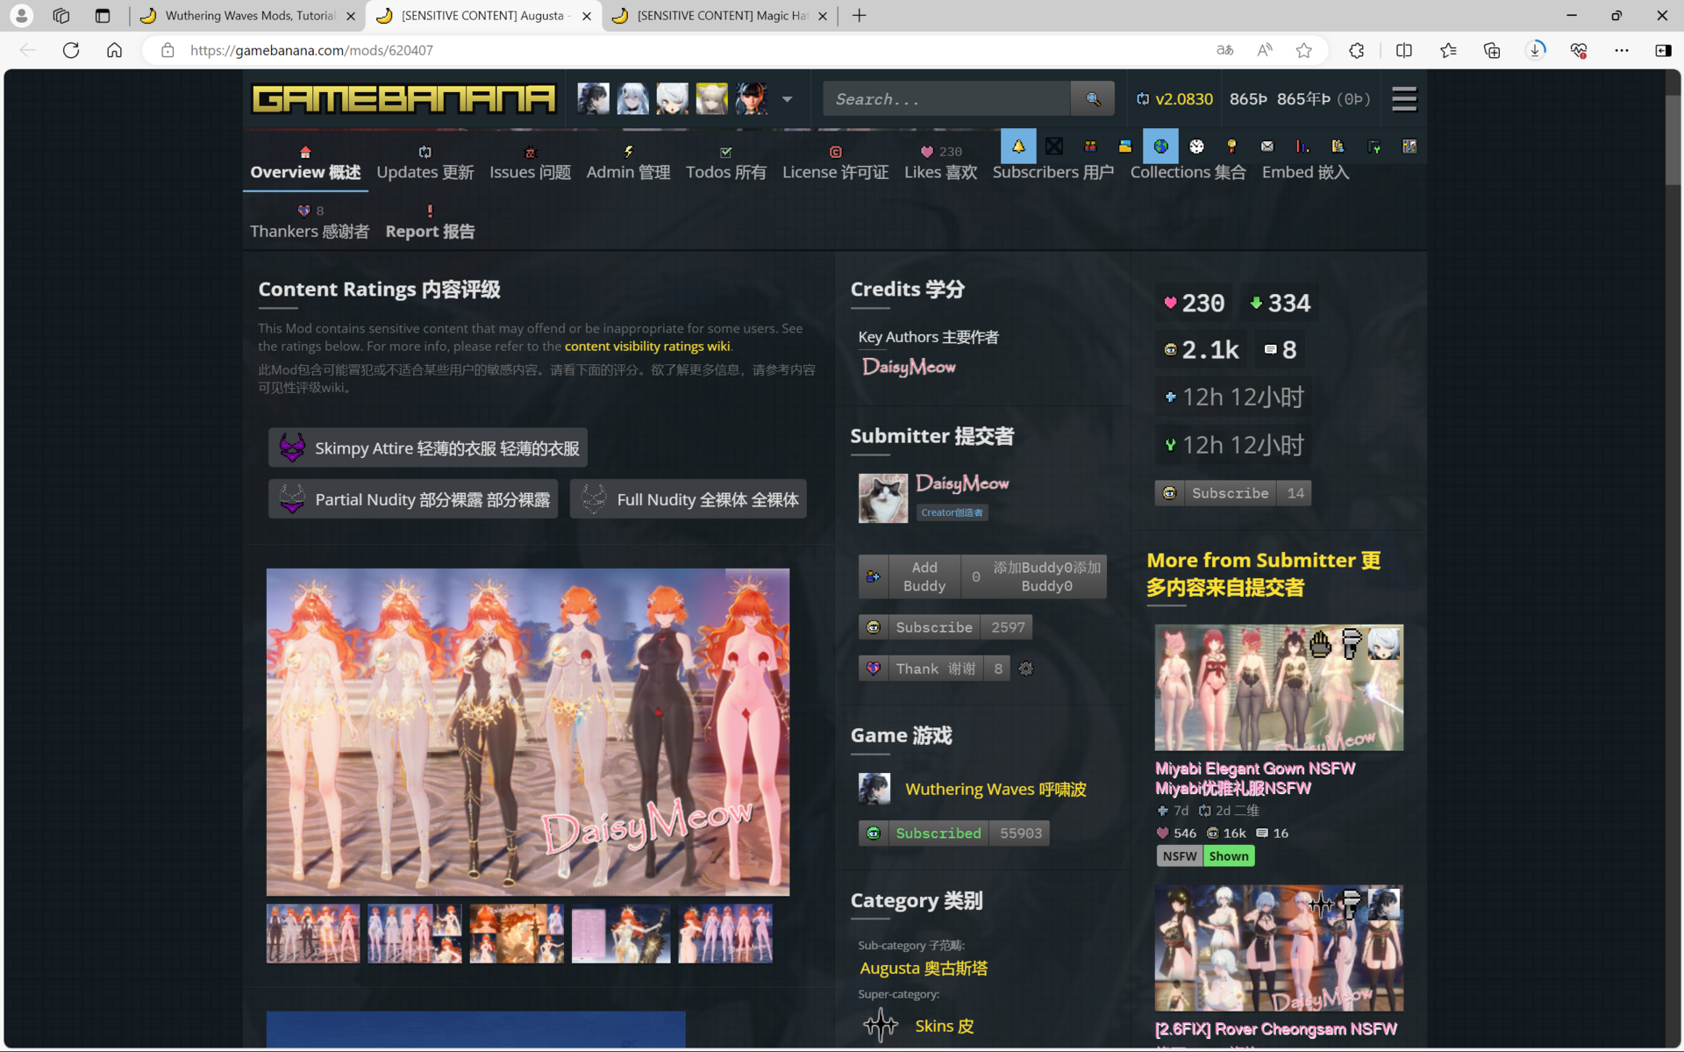Open browser downloads icon
1684x1052 pixels.
(x=1536, y=50)
